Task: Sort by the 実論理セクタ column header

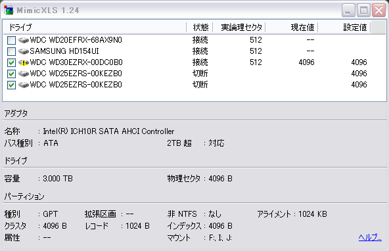Action: point(239,28)
